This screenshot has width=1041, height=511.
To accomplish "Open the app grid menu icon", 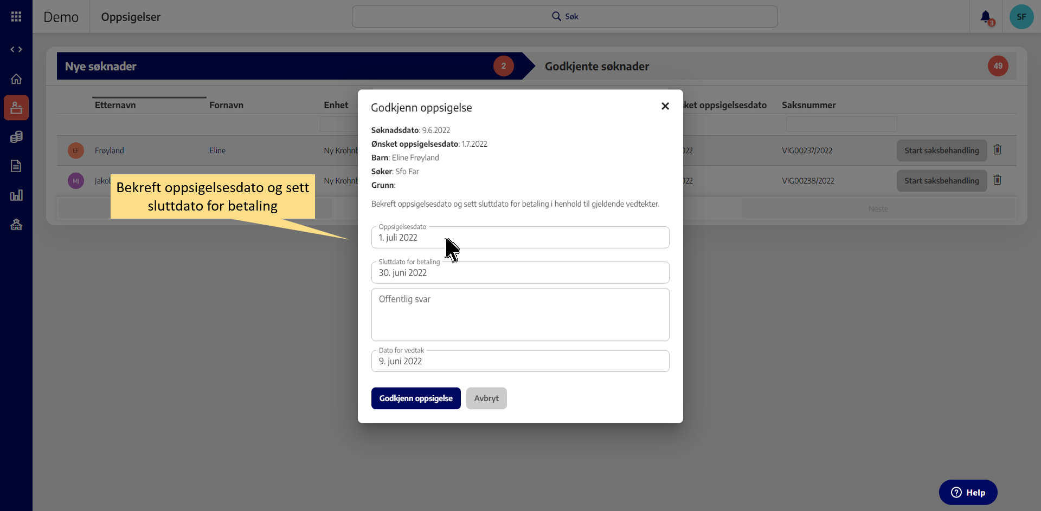I will pos(16,17).
